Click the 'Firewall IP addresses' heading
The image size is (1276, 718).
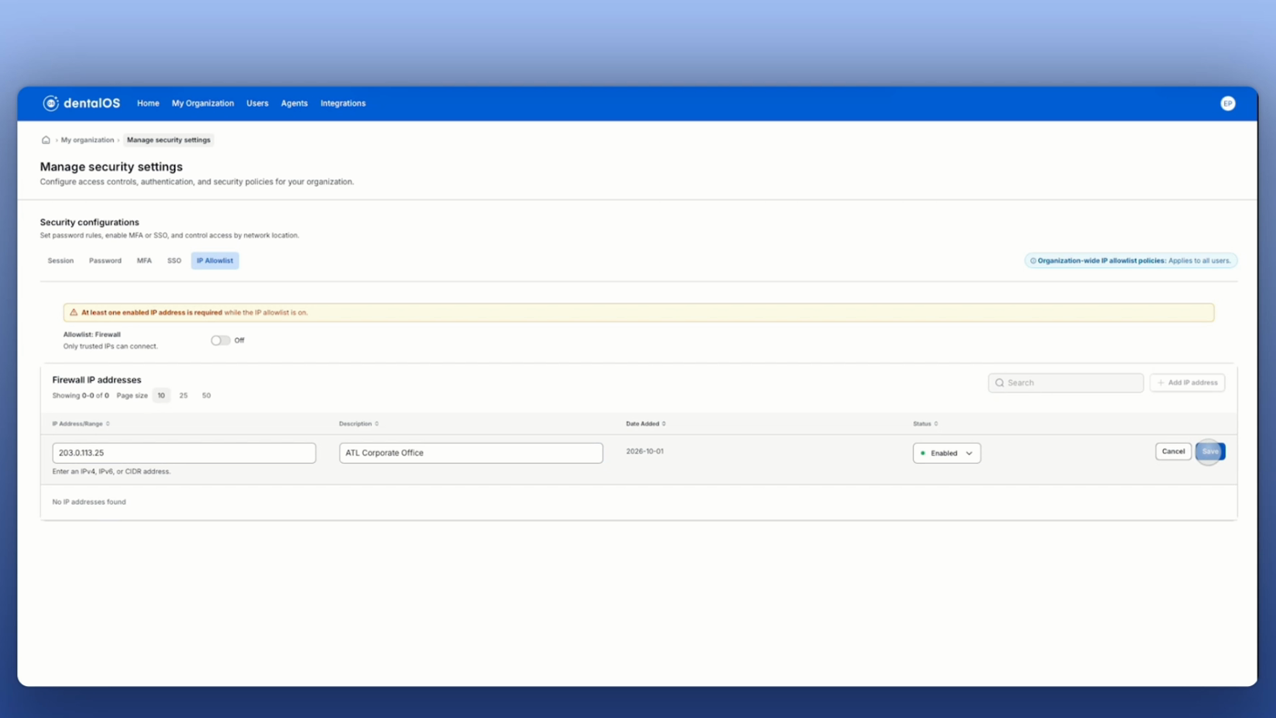(97, 380)
